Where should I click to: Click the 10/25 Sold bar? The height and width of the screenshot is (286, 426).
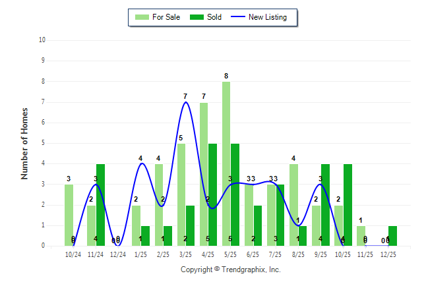(x=348, y=205)
